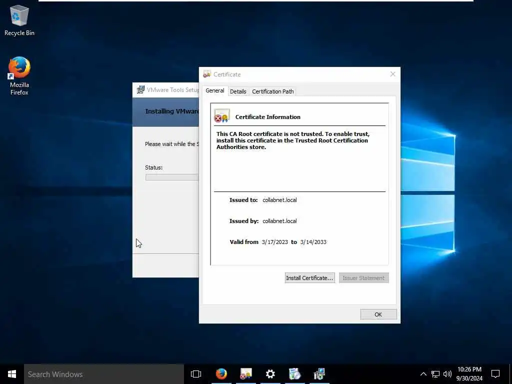Screen dimensions: 512x384
Task: Click the CA Root not trusted message
Action: coord(293,140)
